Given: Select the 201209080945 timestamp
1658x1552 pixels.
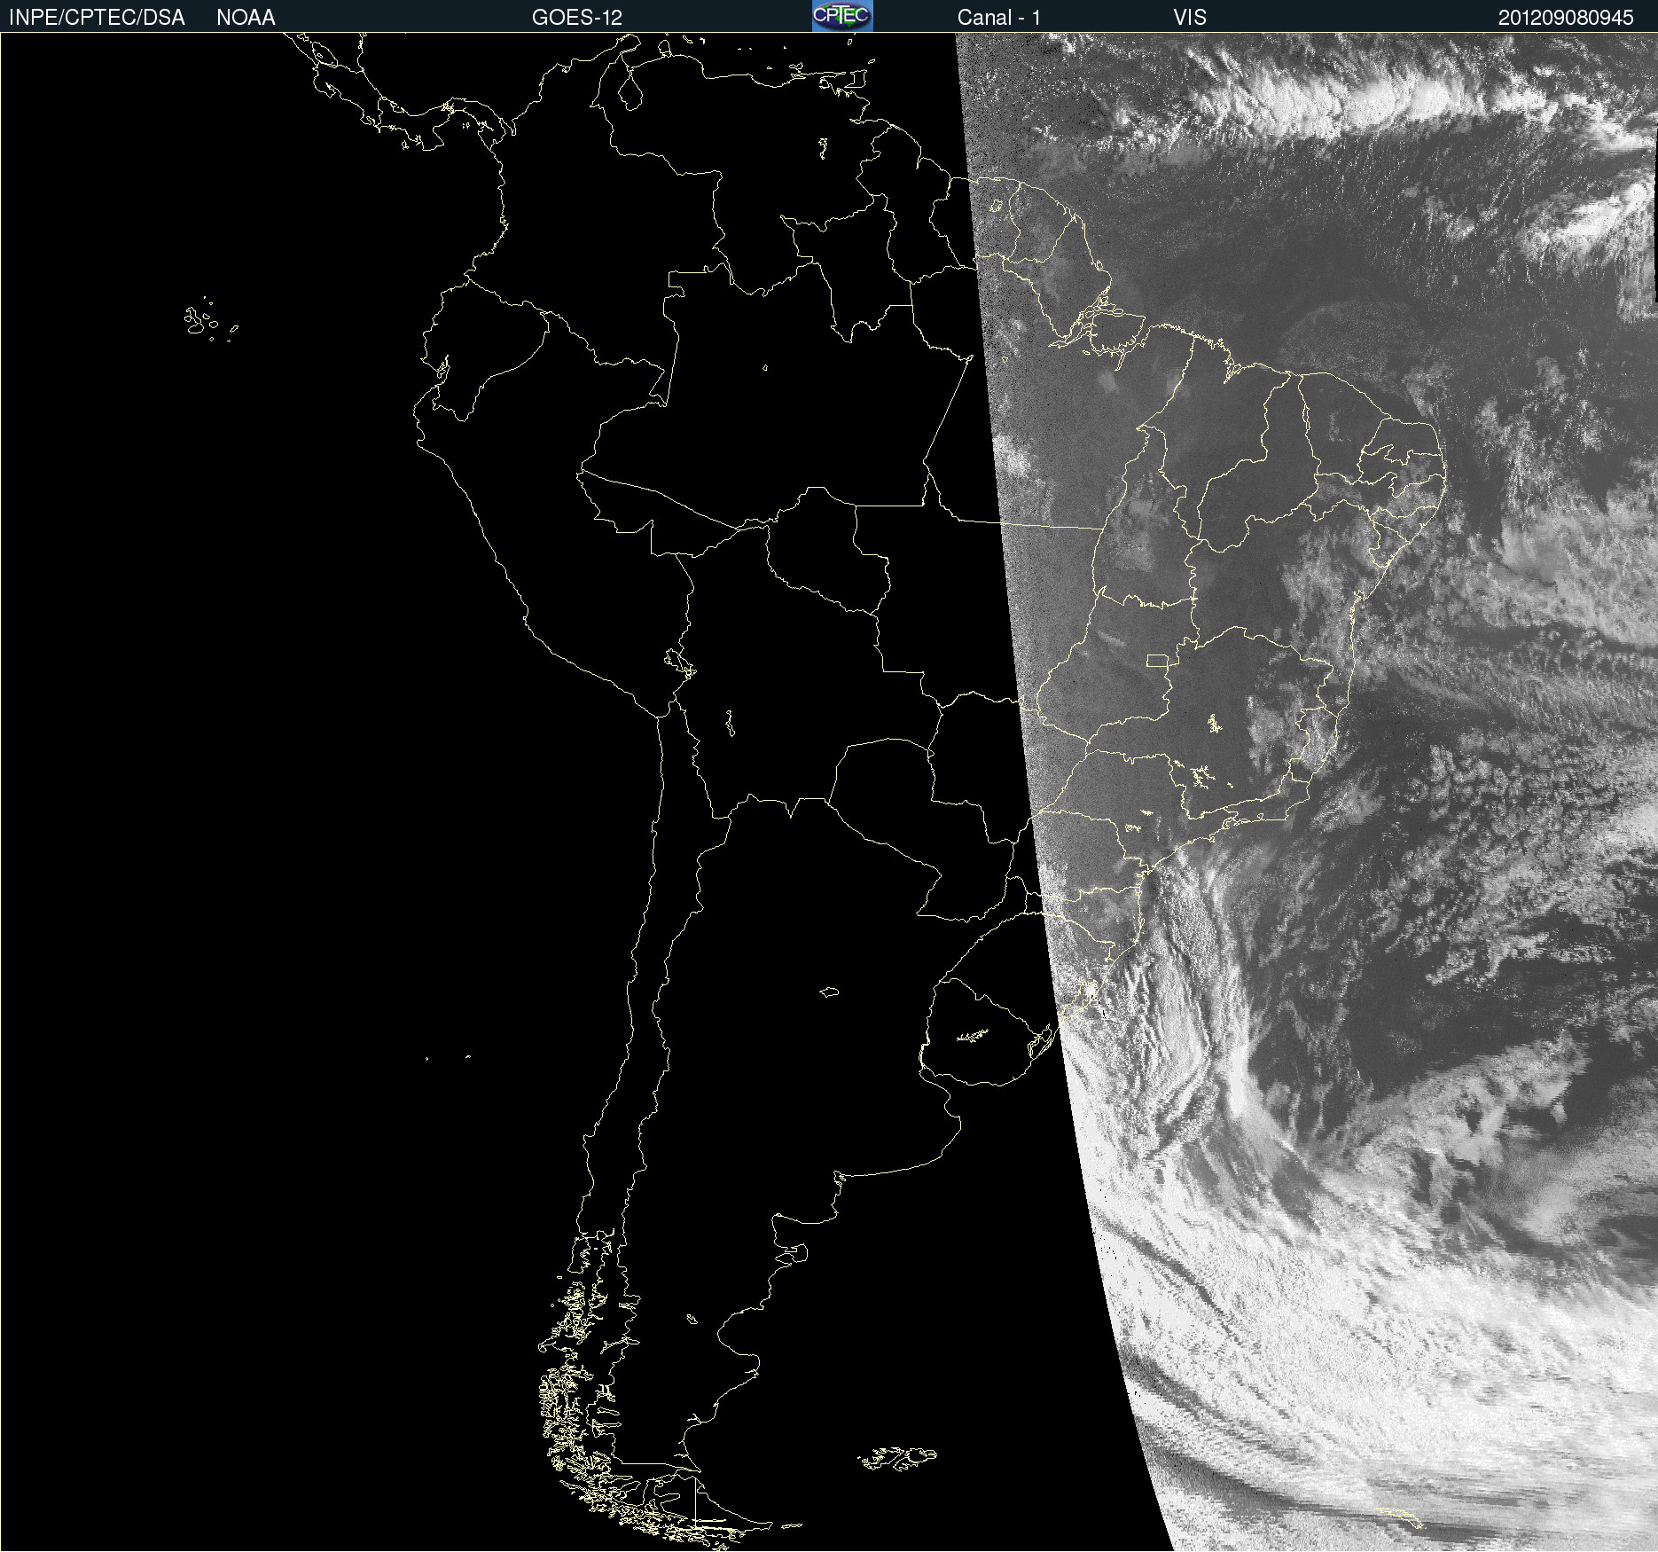Looking at the screenshot, I should pyautogui.click(x=1566, y=18).
